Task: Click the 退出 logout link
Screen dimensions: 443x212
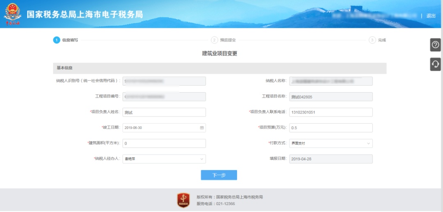Action: click(431, 16)
